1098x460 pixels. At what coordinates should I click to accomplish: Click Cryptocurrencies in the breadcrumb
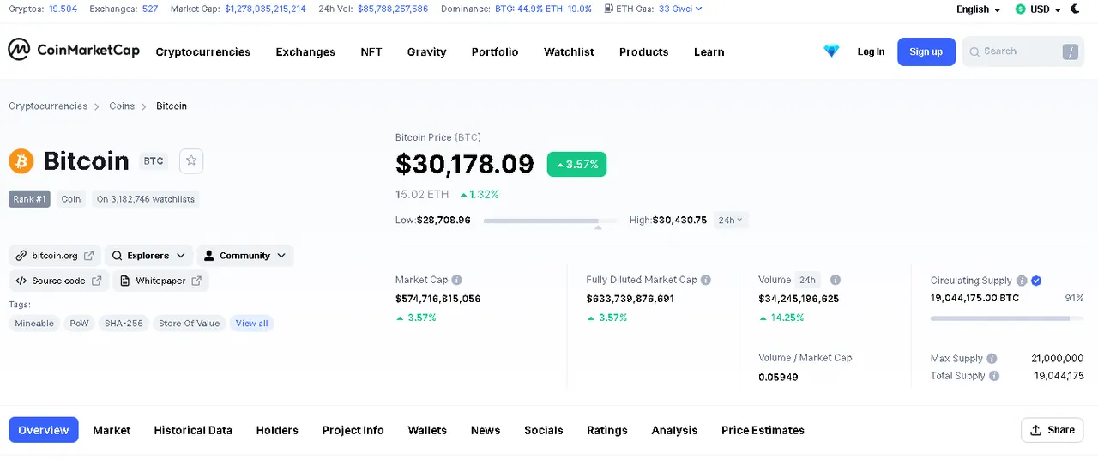point(48,106)
